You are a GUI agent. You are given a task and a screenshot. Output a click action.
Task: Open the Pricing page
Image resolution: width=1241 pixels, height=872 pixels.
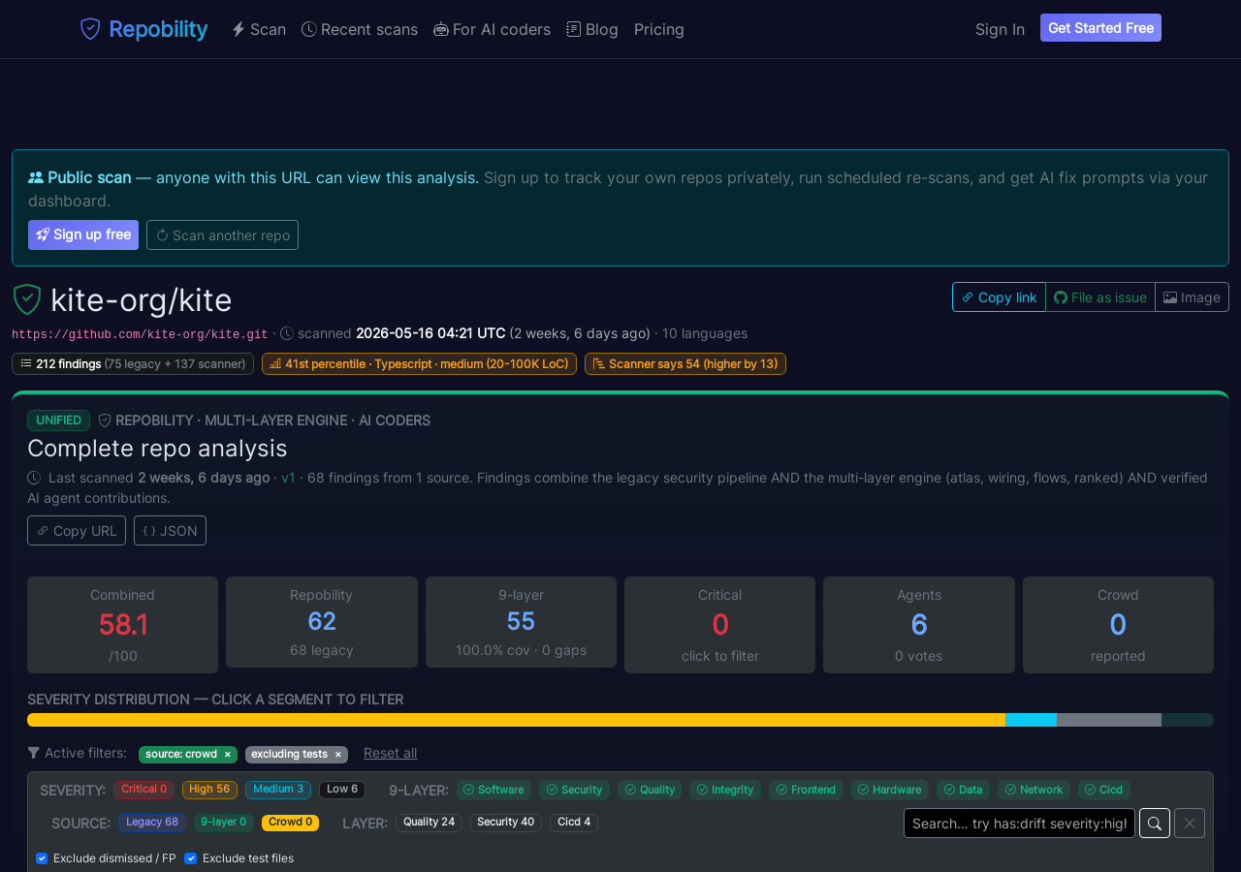(659, 29)
